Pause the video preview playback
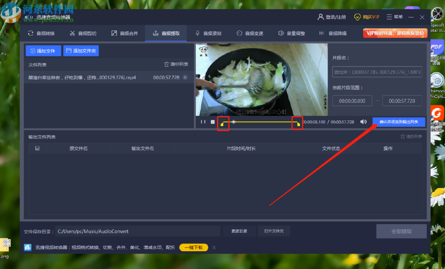The height and width of the screenshot is (269, 445). coord(203,121)
